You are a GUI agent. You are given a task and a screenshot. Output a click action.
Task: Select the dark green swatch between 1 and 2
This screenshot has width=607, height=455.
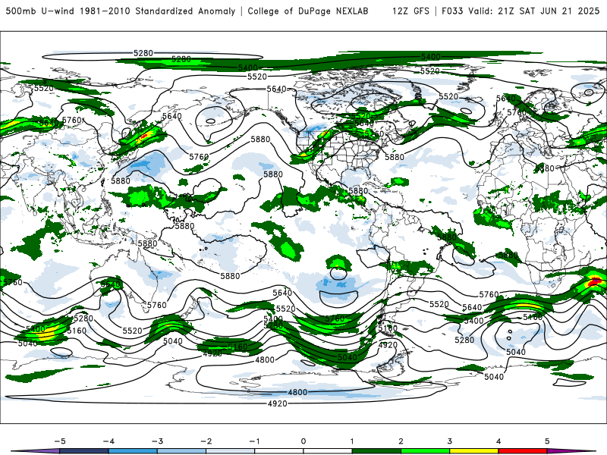click(376, 451)
